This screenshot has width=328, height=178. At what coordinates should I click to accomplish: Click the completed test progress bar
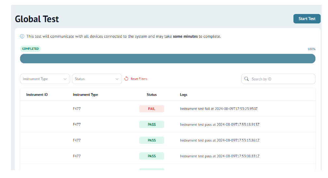coord(168,59)
